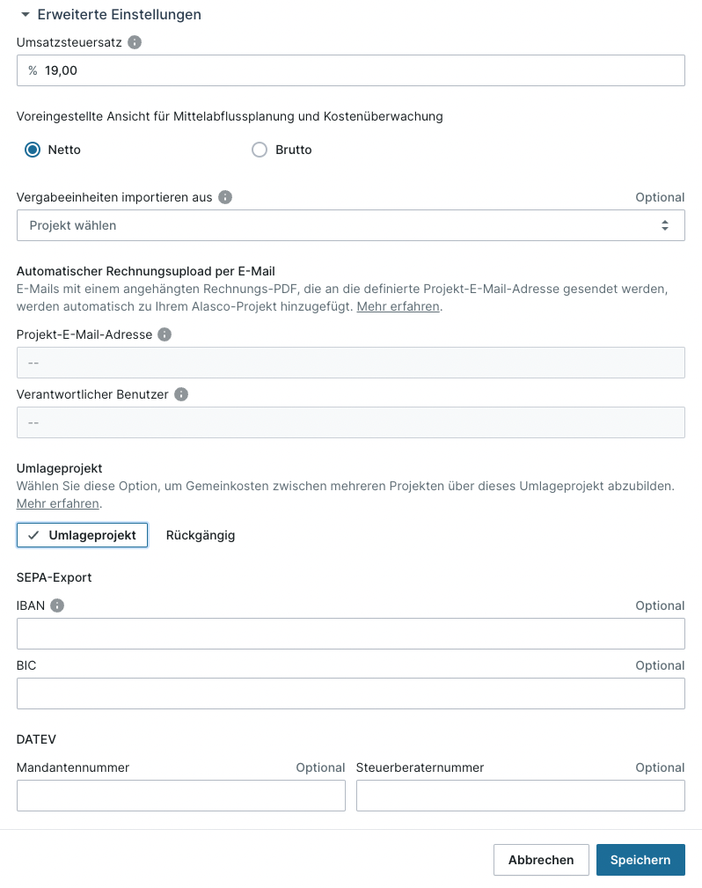The height and width of the screenshot is (888, 702).
Task: Click the info icon next to IBAN
Action: [x=57, y=605]
